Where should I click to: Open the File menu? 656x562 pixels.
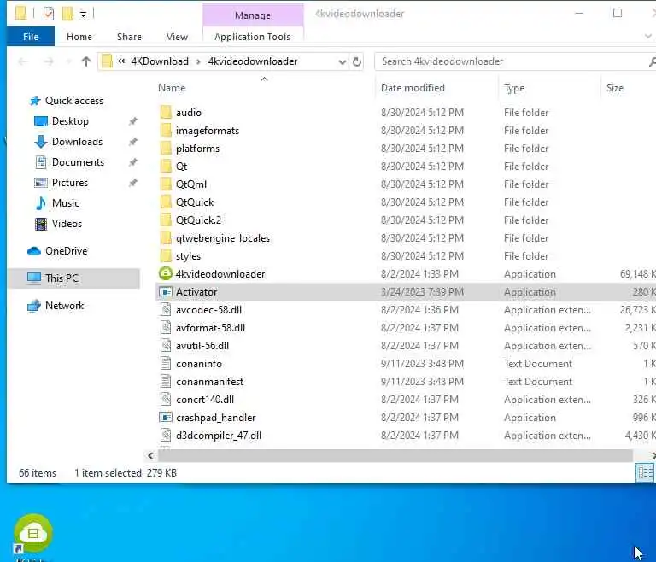31,37
